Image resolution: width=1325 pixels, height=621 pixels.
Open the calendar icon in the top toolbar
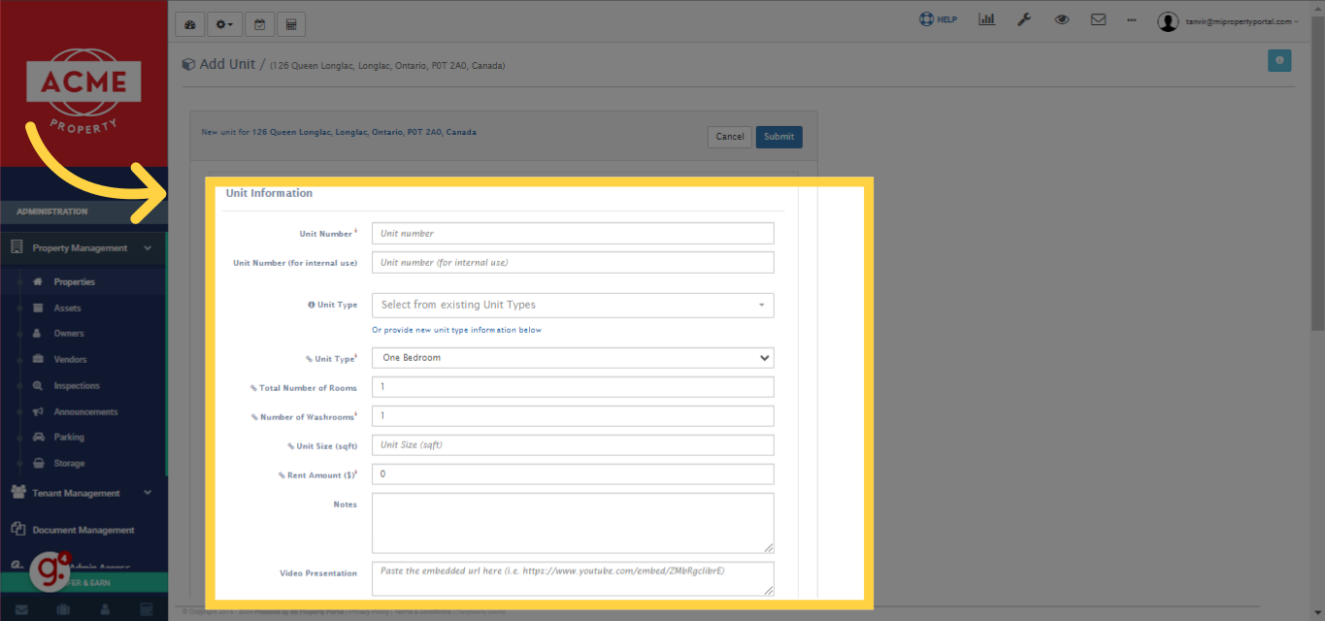click(258, 22)
